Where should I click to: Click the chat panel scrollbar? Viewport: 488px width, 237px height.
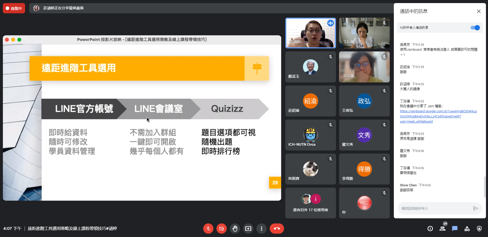pos(484,187)
